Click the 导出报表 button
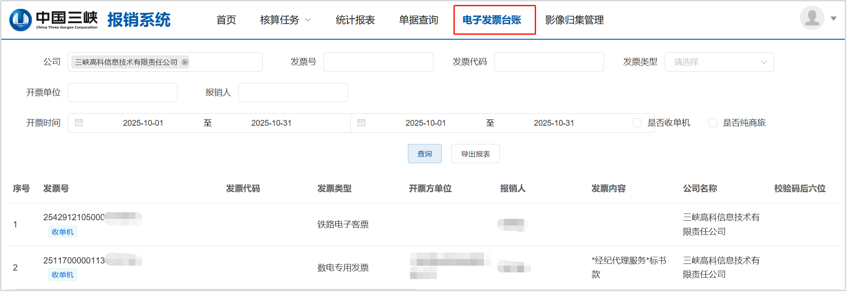Image resolution: width=847 pixels, height=292 pixels. (475, 154)
